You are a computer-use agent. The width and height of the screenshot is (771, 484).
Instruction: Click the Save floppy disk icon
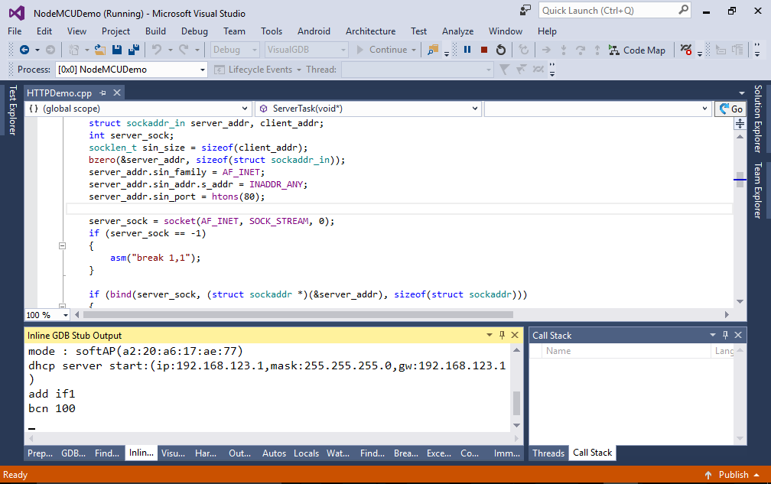[x=116, y=50]
